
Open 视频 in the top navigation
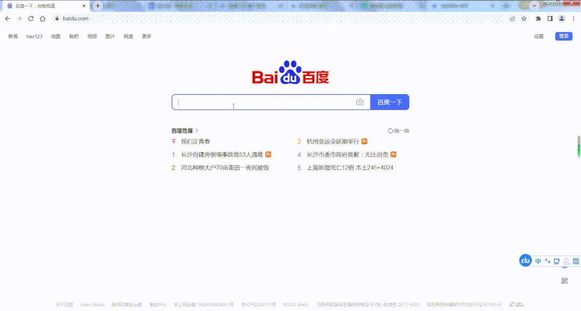coord(92,36)
